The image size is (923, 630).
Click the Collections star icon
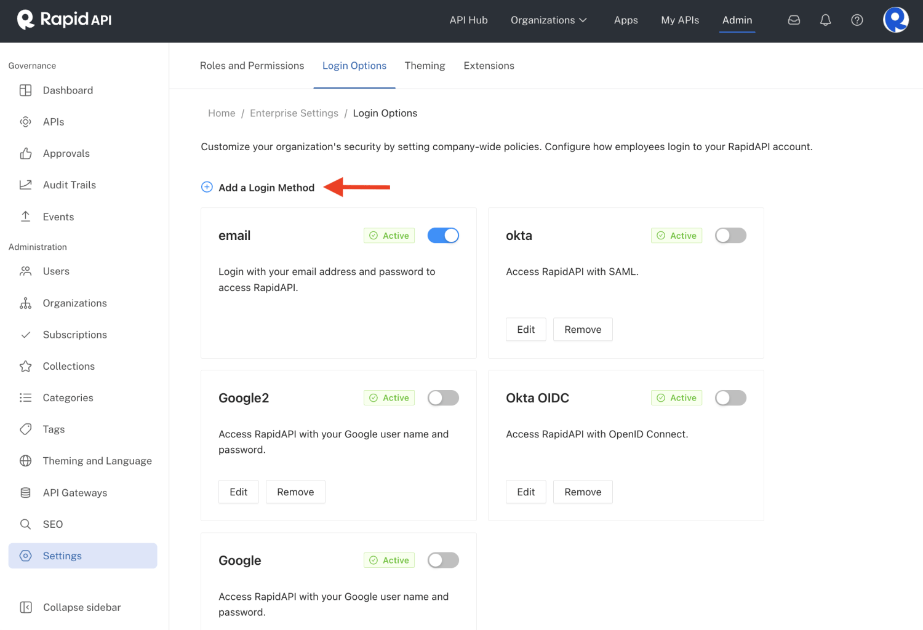point(25,366)
